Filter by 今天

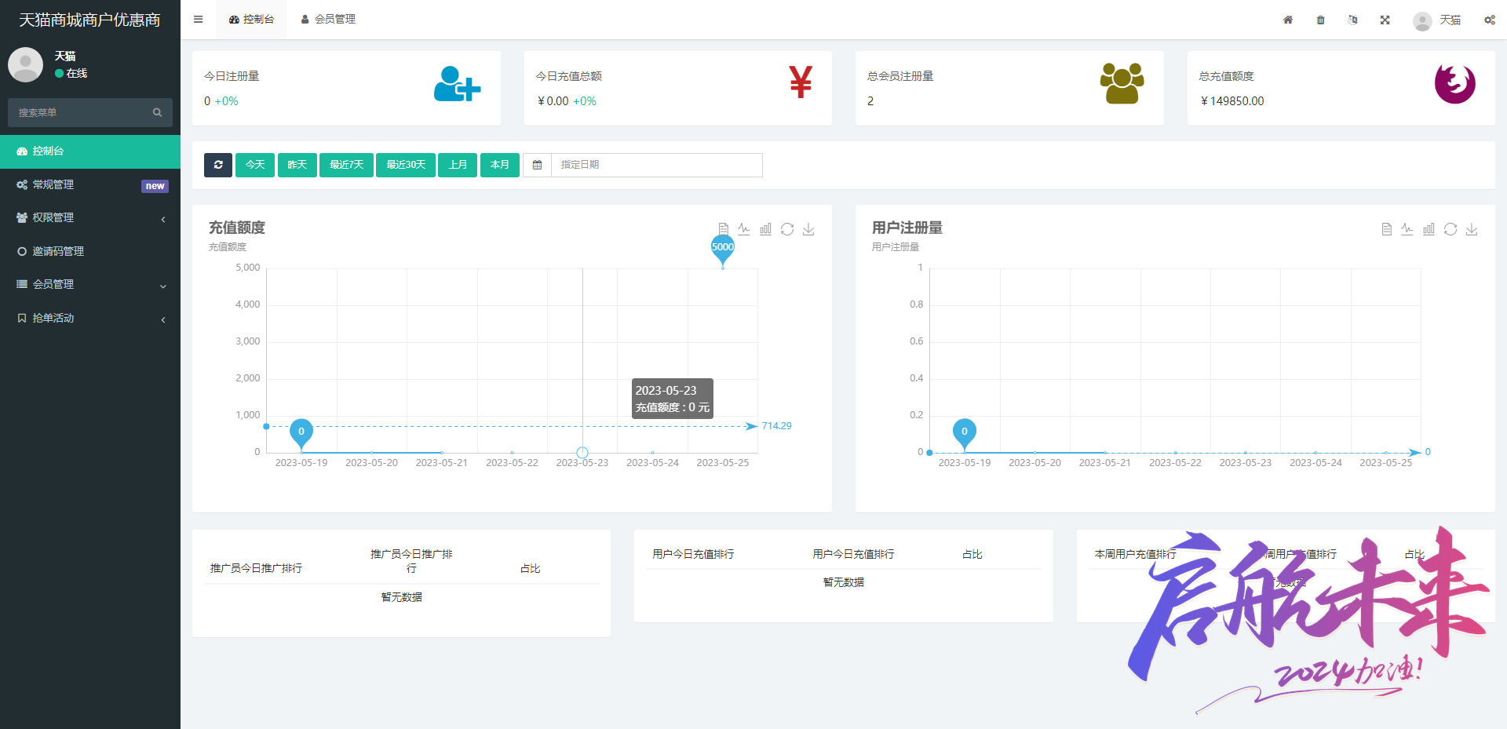[255, 165]
